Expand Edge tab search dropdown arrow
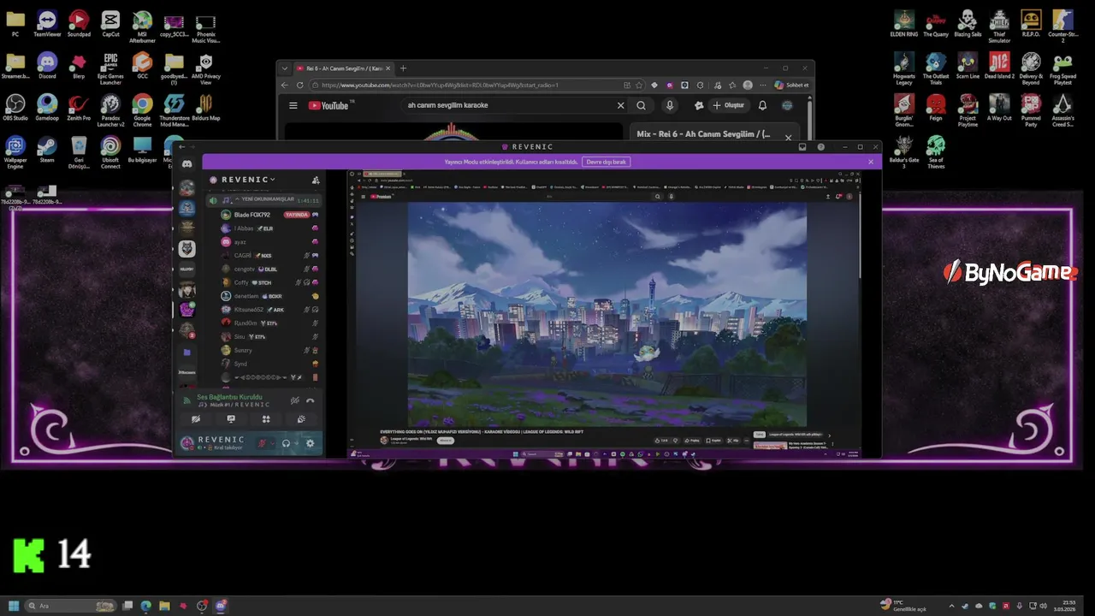Viewport: 1095px width, 616px height. (284, 68)
